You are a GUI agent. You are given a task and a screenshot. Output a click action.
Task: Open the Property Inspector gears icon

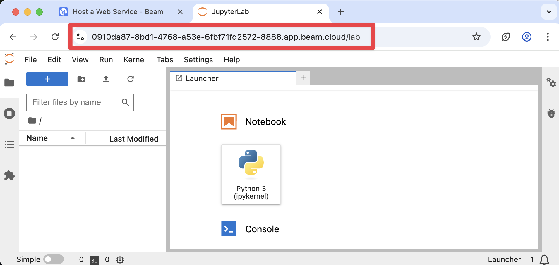tap(551, 82)
